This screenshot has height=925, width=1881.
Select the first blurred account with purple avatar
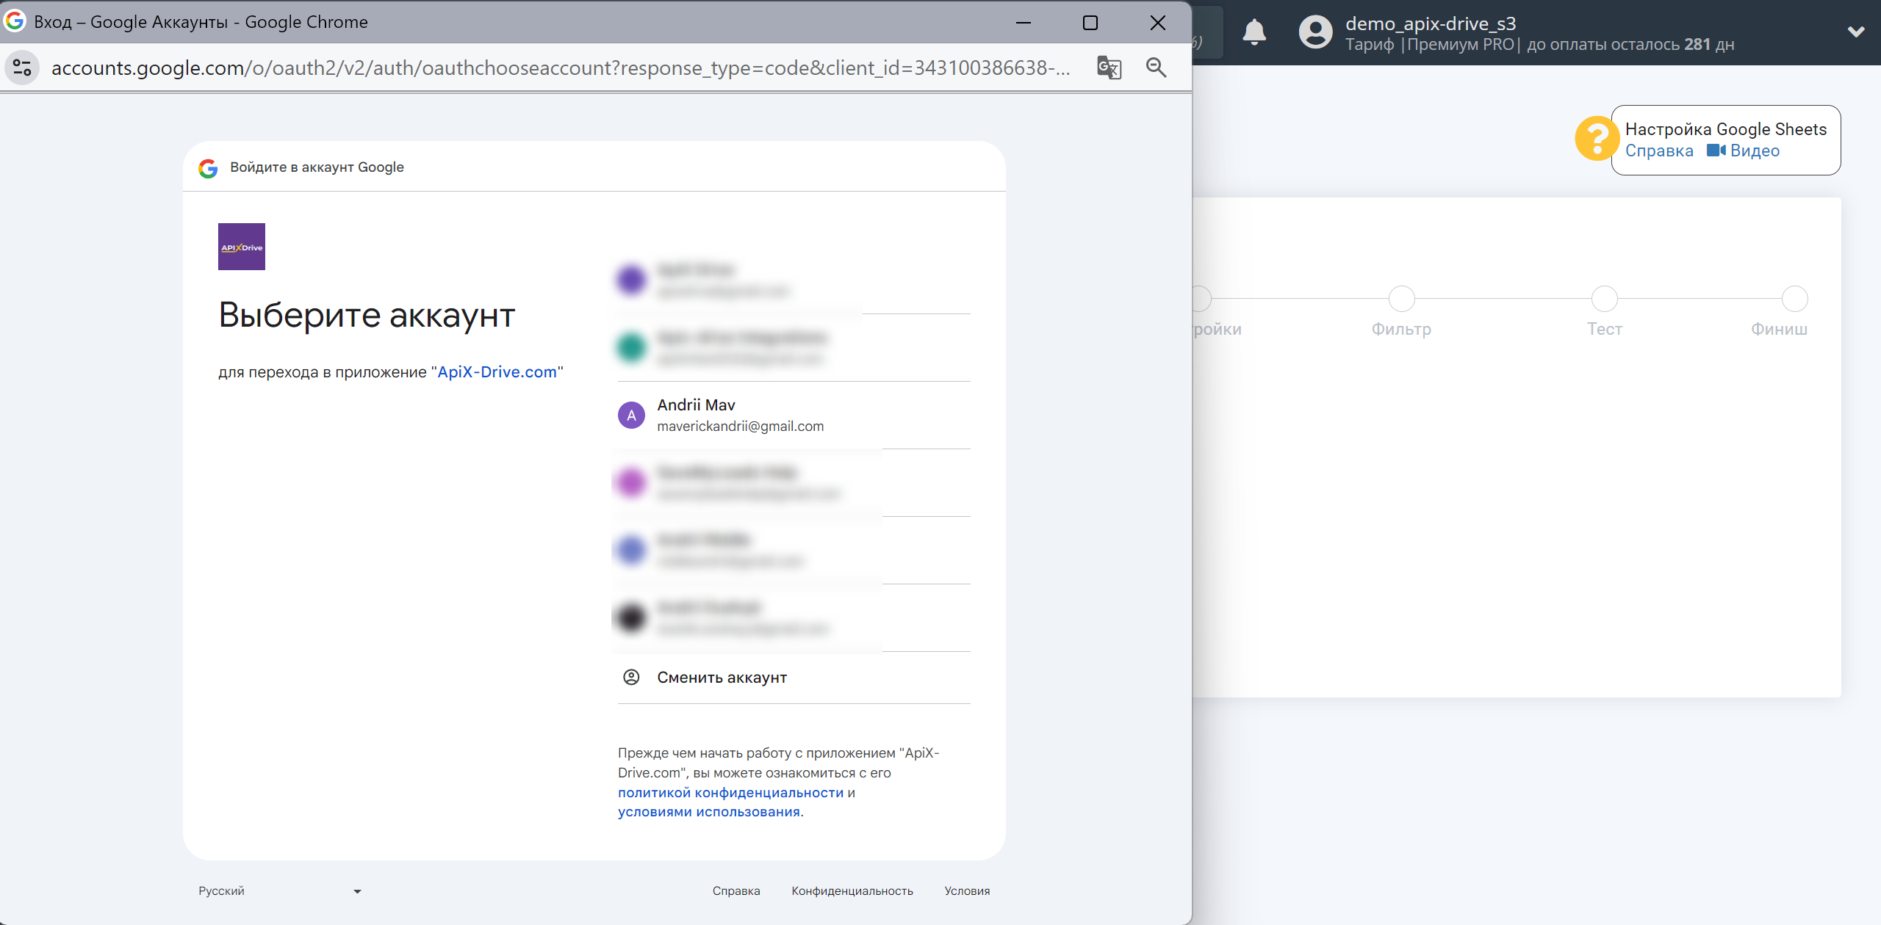coord(794,280)
